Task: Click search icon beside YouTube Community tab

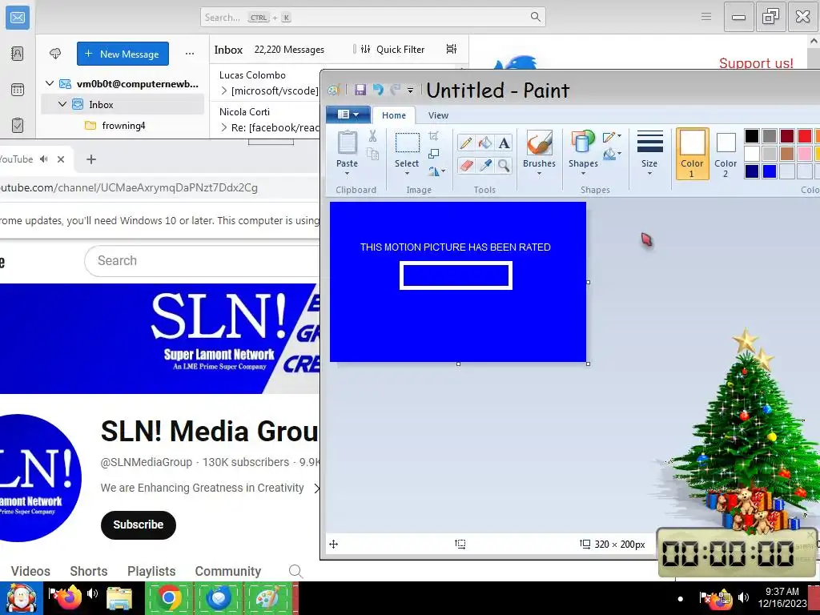Action: pos(296,571)
